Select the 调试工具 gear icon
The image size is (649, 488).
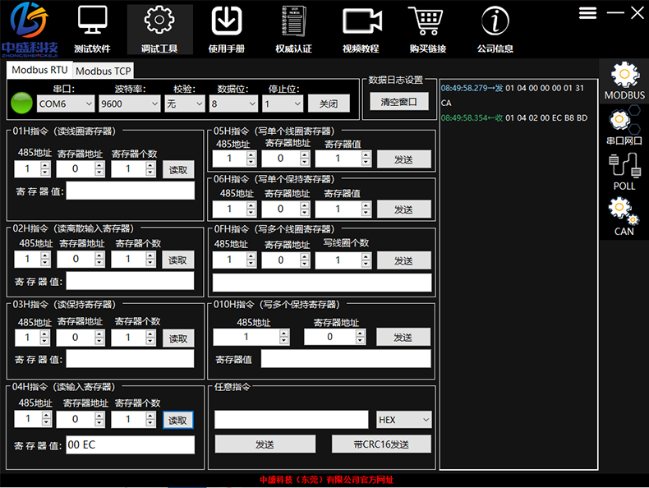(160, 21)
